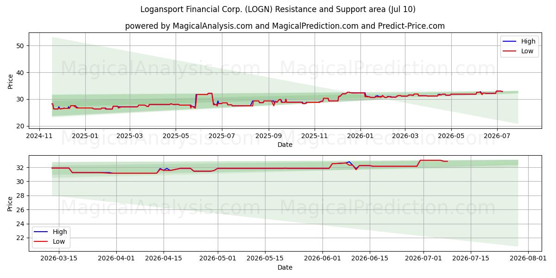Click the 'Date' x-axis title of the lower chart
Image resolution: width=556 pixels, height=278 pixels.
point(285,267)
